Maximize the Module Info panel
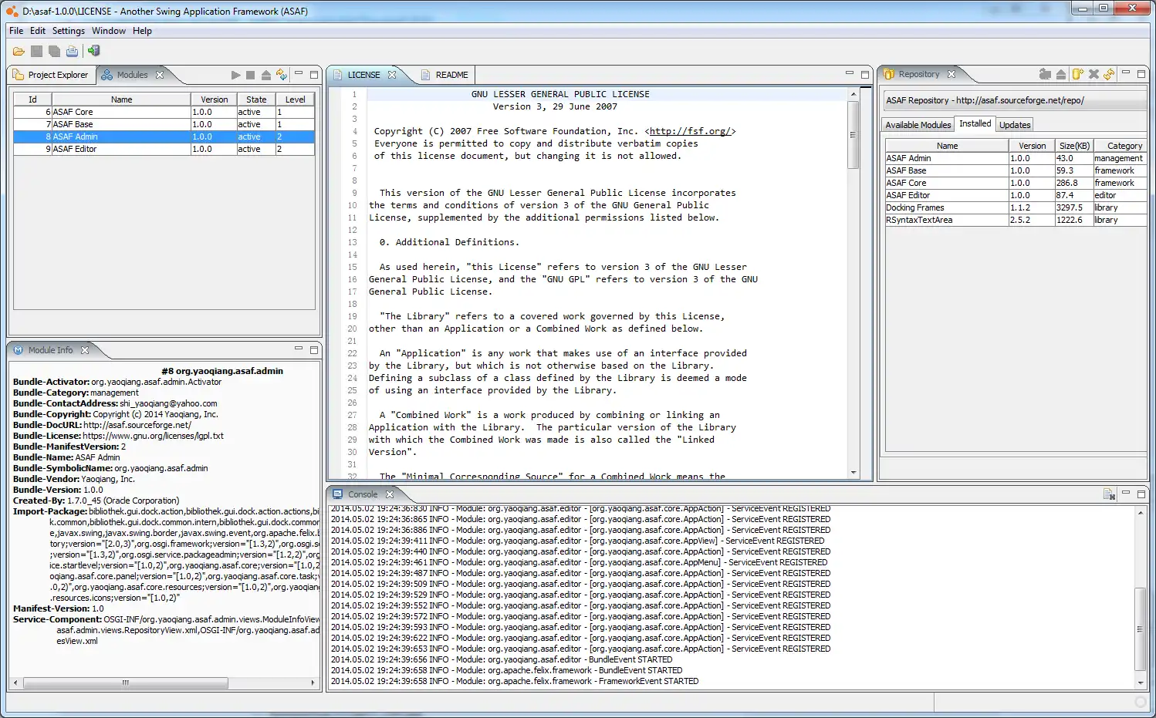 314,350
